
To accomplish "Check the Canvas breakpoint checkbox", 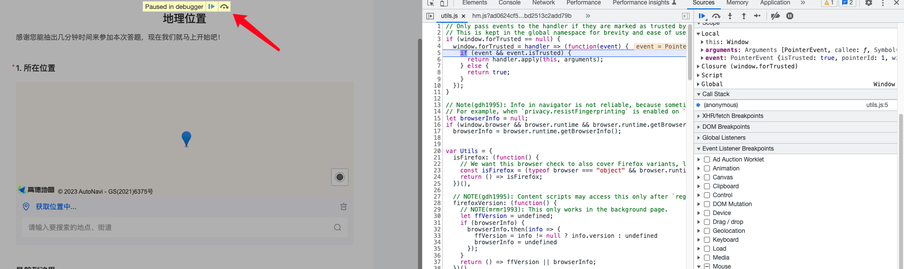I will (707, 177).
